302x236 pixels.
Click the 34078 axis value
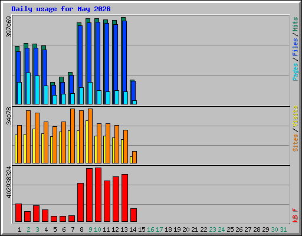click(x=9, y=116)
